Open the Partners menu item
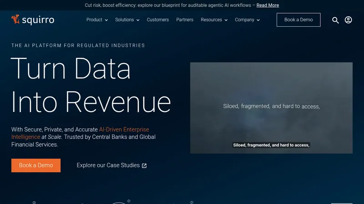Image resolution: width=364 pixels, height=204 pixels. tap(185, 19)
